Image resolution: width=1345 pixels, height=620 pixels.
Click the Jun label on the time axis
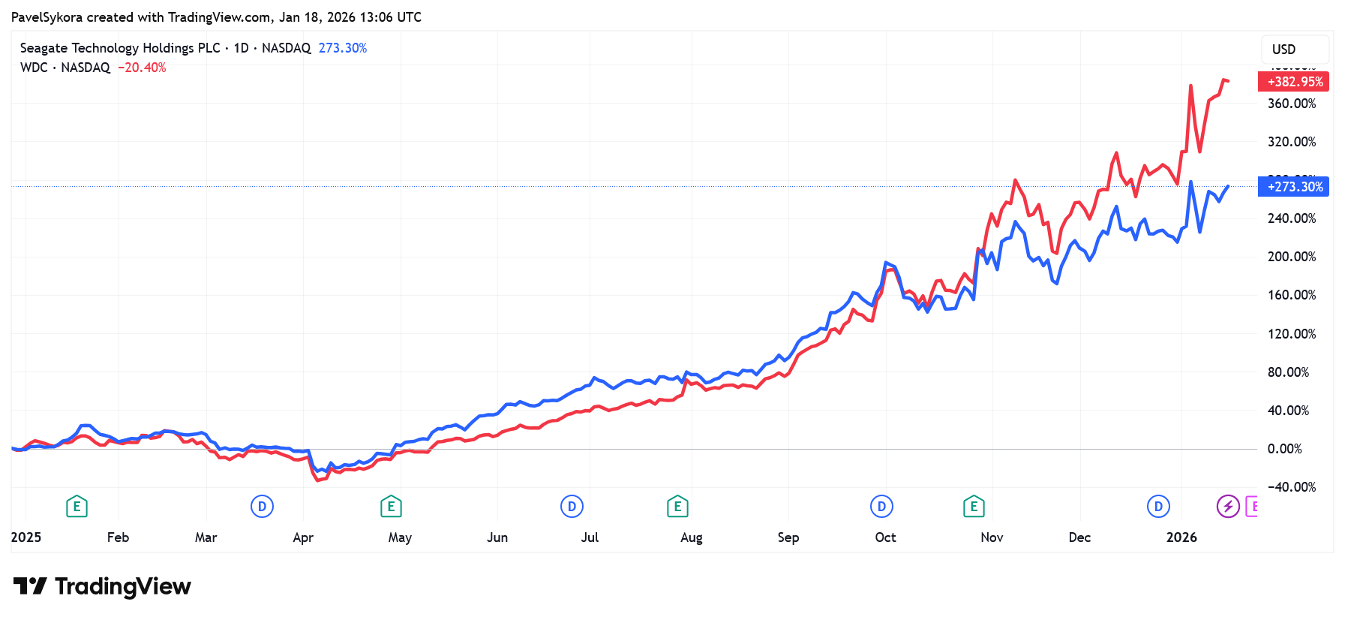497,537
